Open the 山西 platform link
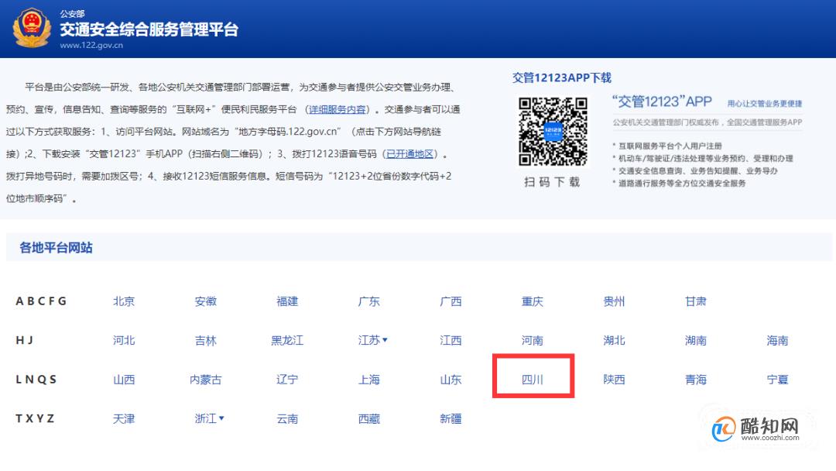Screen dimensions: 836x471 point(124,380)
